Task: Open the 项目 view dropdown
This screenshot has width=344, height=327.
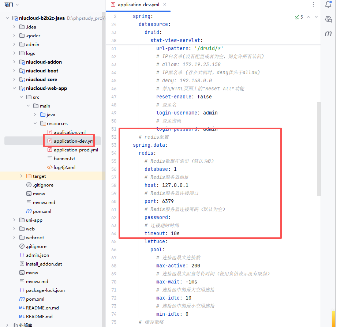Action: click(12, 5)
